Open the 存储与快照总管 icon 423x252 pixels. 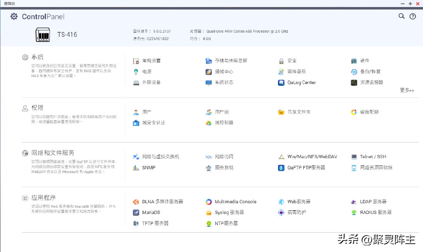[x=227, y=60]
